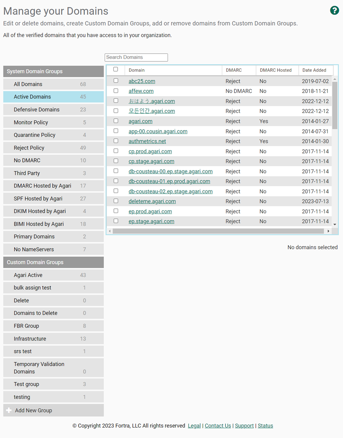The image size is (343, 438).
Task: Open the affew.com domain link
Action: click(x=141, y=91)
